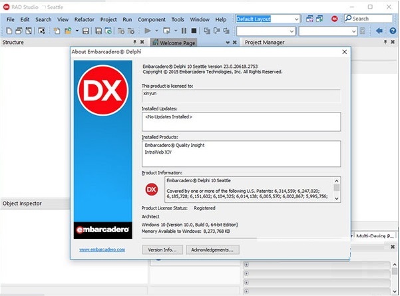The height and width of the screenshot is (296, 400).
Task: Click the Pause program toolbar icon
Action: point(184,31)
